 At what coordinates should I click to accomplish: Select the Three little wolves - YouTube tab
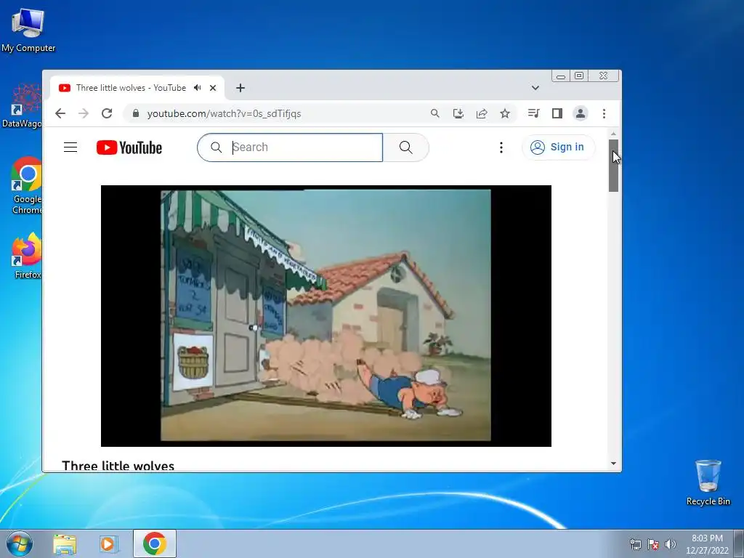coord(131,88)
